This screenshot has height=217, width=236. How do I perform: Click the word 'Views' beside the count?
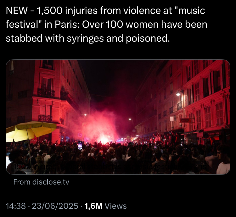(x=115, y=206)
